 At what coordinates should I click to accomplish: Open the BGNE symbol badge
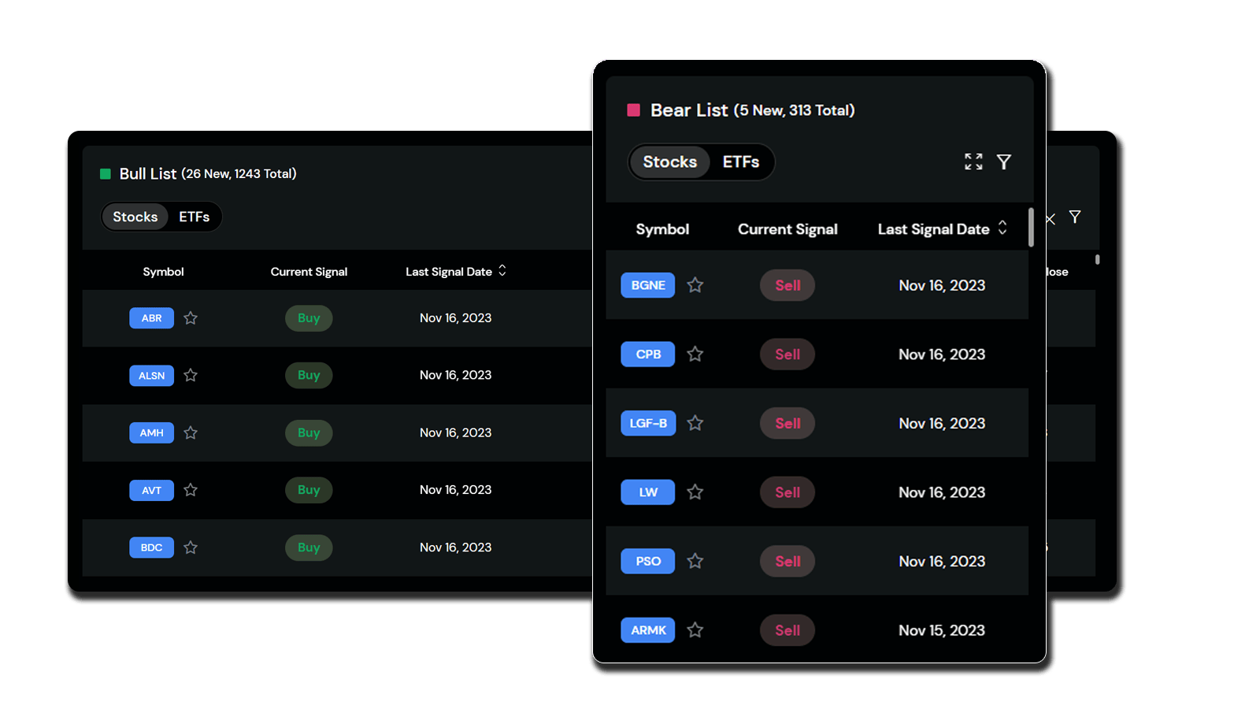coord(648,285)
